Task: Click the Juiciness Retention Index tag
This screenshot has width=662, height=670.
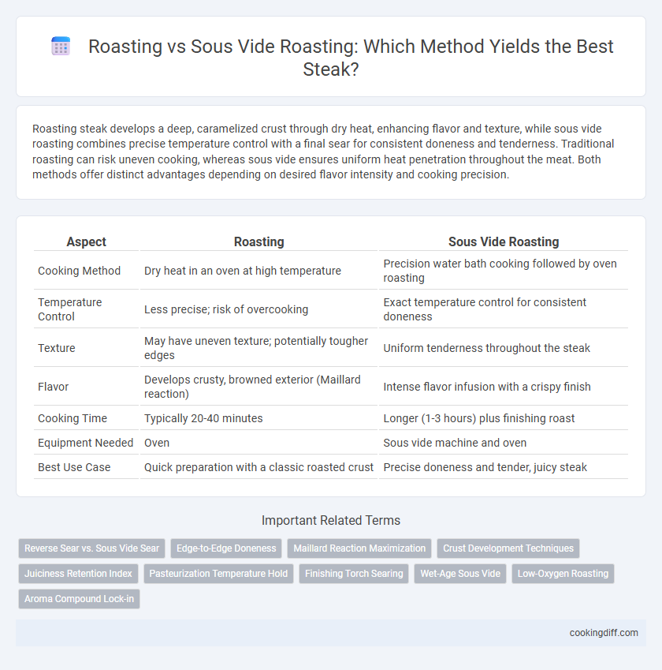Action: coord(78,574)
